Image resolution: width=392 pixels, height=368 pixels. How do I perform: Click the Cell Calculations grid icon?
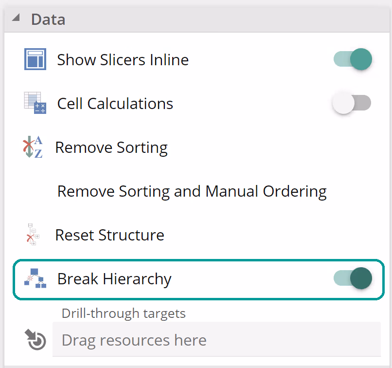35,103
